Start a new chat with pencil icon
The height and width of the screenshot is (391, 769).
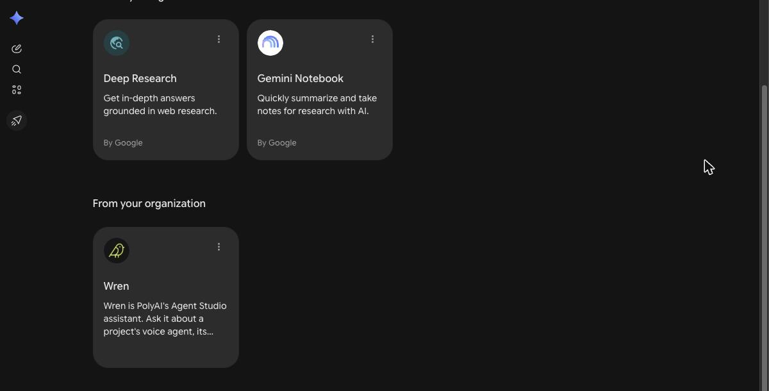click(x=17, y=49)
